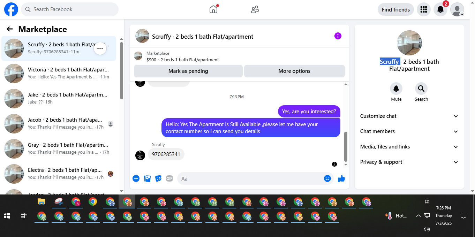This screenshot has width=475, height=237.
Task: Open the Friends icon in top bar
Action: click(255, 9)
